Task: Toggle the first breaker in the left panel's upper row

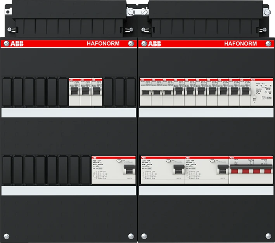Action: click(74, 92)
